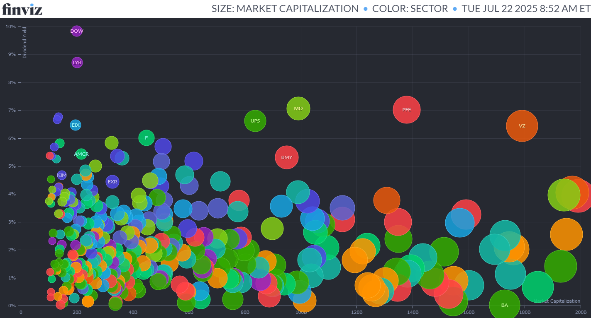The height and width of the screenshot is (318, 591).
Task: Click the EIX bubble
Action: (x=76, y=125)
